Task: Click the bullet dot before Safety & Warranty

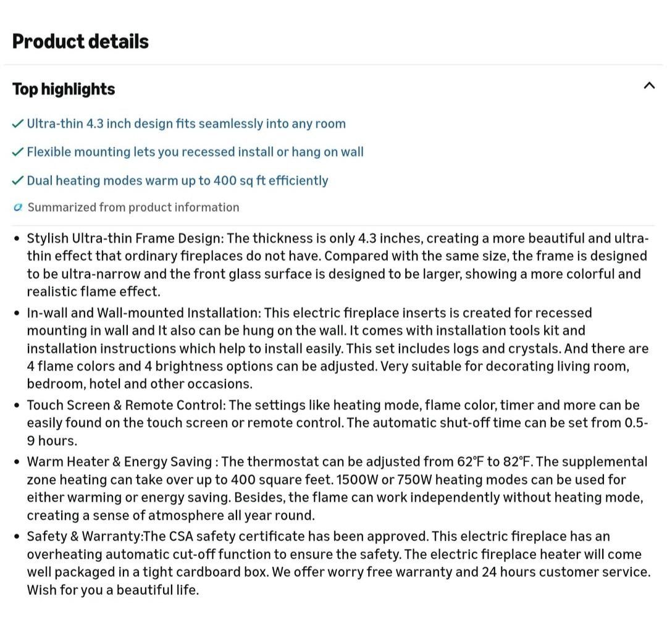Action: (17, 537)
